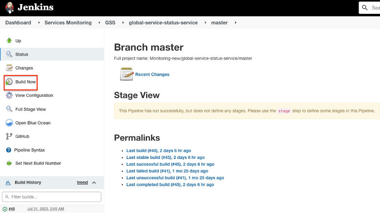Screen dimensions: 380x213
Task: Open Full Stage View
Action: (30, 109)
